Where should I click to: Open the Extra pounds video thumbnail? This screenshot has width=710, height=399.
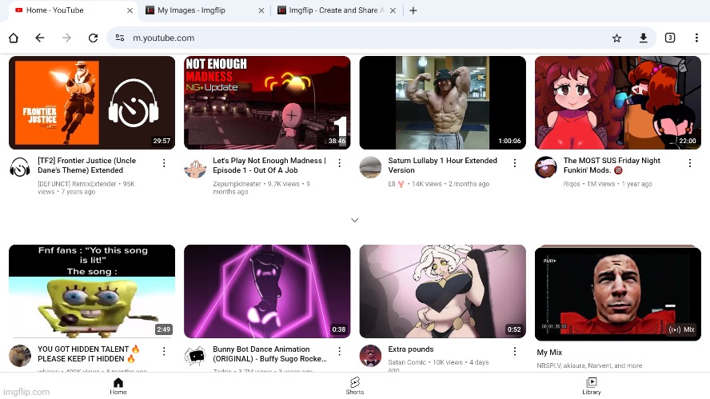click(442, 291)
